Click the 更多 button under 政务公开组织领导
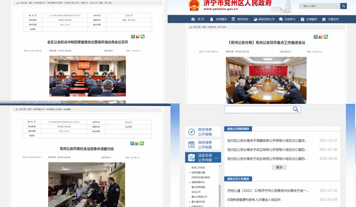 click(279, 167)
